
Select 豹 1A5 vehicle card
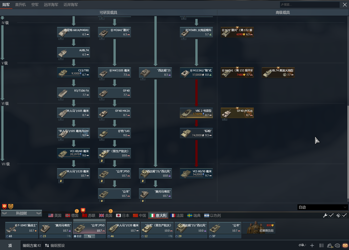(x=114, y=133)
